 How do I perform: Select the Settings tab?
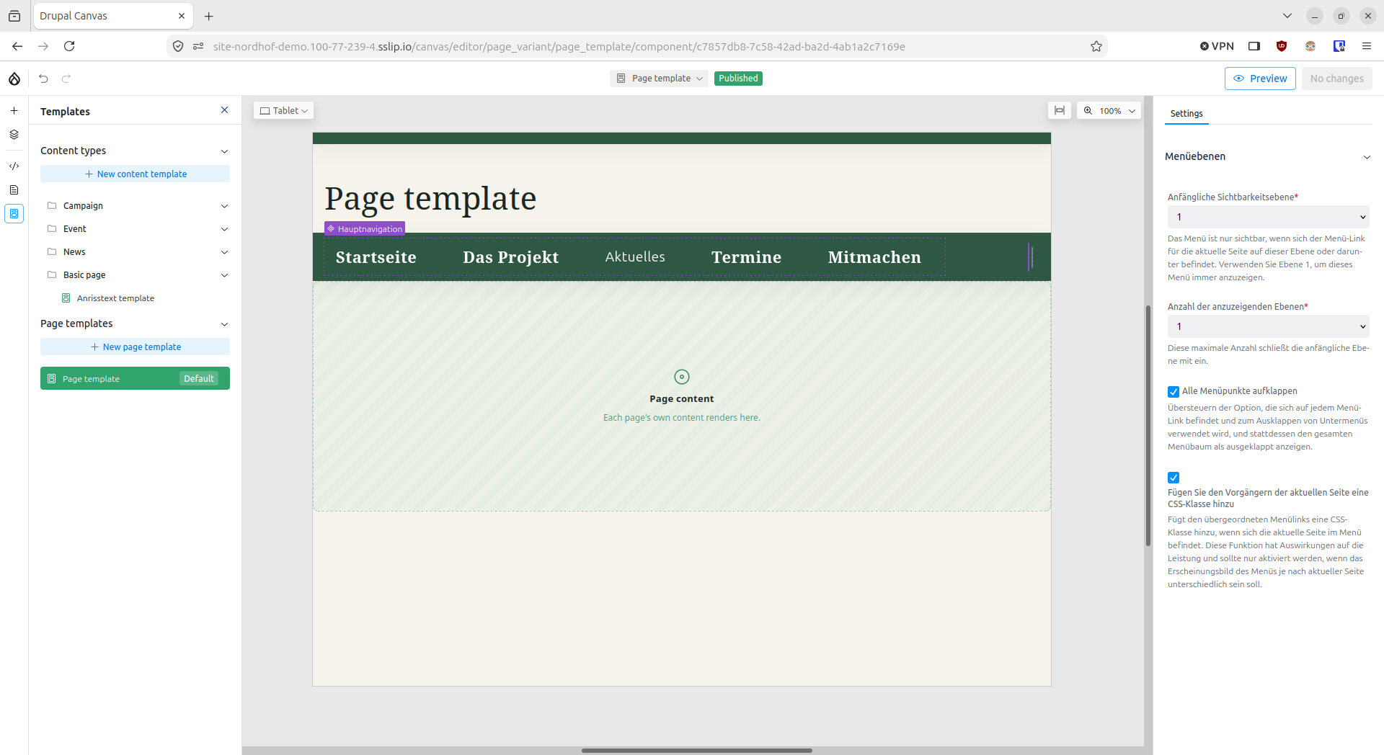tap(1186, 114)
